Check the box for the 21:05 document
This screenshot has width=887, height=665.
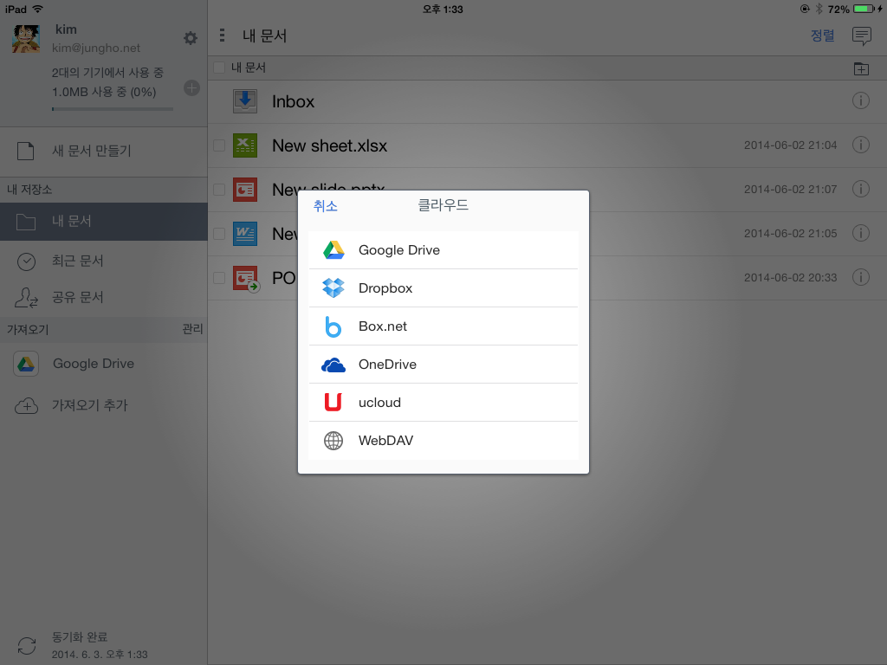[x=219, y=234]
